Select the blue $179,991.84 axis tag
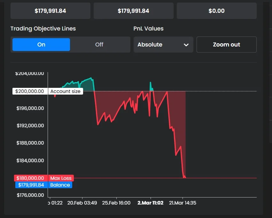 (x=31, y=185)
